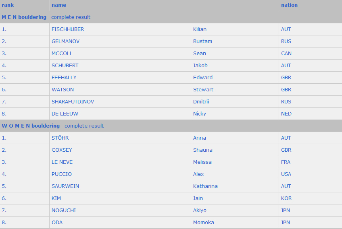Click the FISCHHUBER surname link

coord(68,29)
